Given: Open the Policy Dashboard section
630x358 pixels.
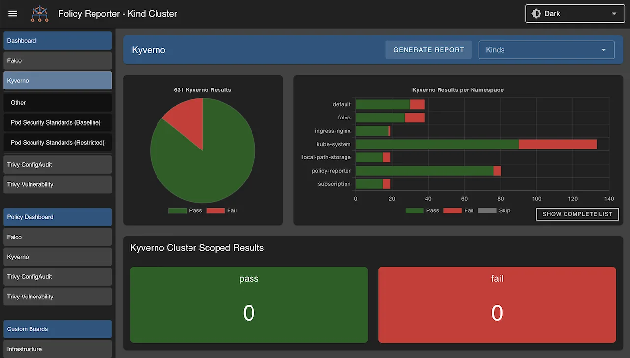Looking at the screenshot, I should (x=58, y=217).
